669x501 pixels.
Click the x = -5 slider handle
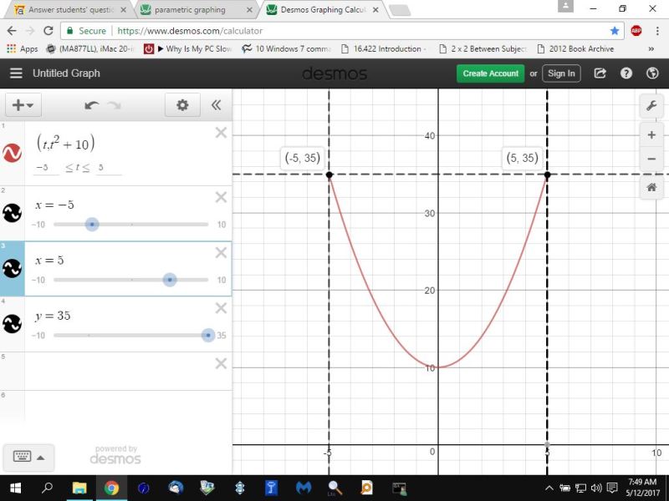pyautogui.click(x=92, y=224)
